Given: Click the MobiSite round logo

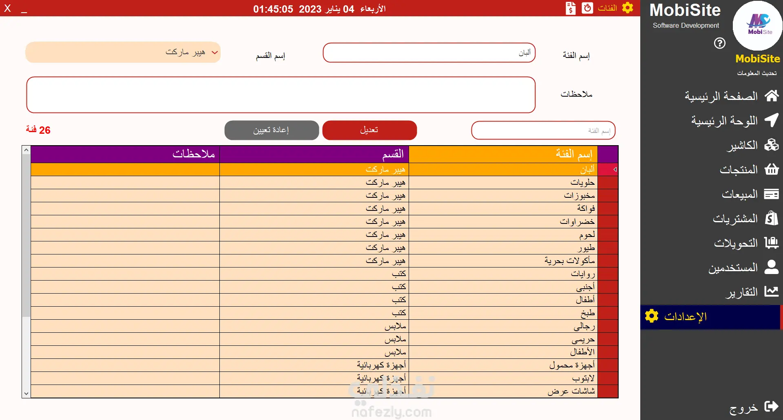Looking at the screenshot, I should click(758, 26).
